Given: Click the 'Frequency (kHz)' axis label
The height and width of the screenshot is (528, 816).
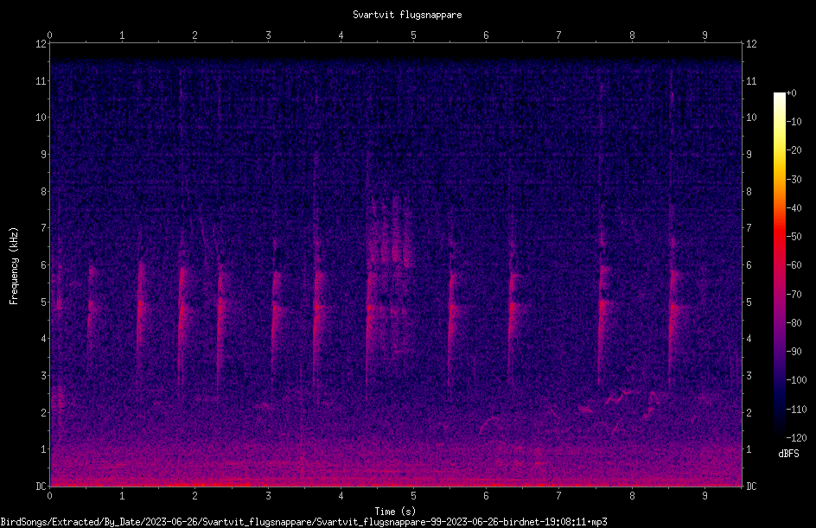Looking at the screenshot, I should tap(14, 266).
